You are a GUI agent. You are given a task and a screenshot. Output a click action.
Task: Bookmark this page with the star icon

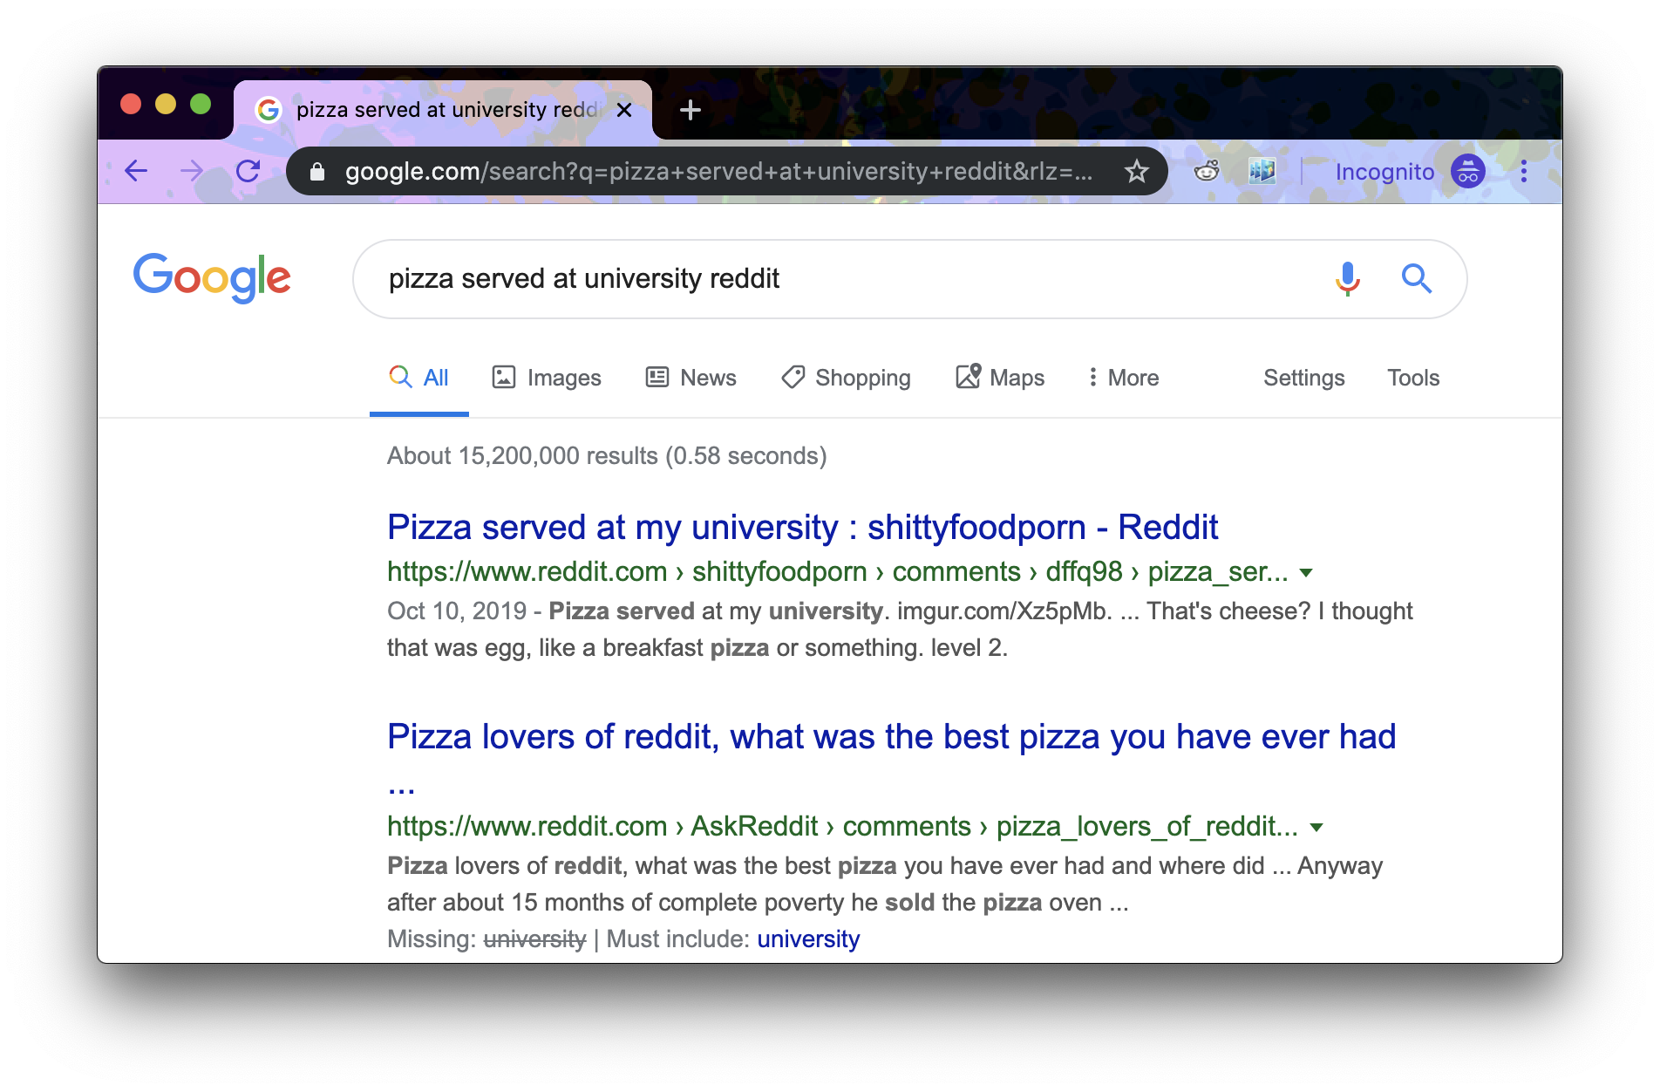(x=1136, y=171)
